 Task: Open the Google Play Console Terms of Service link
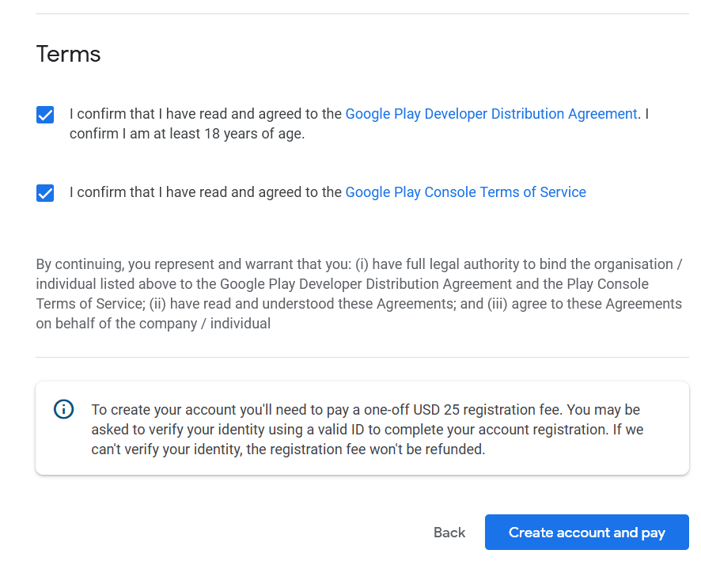point(465,192)
